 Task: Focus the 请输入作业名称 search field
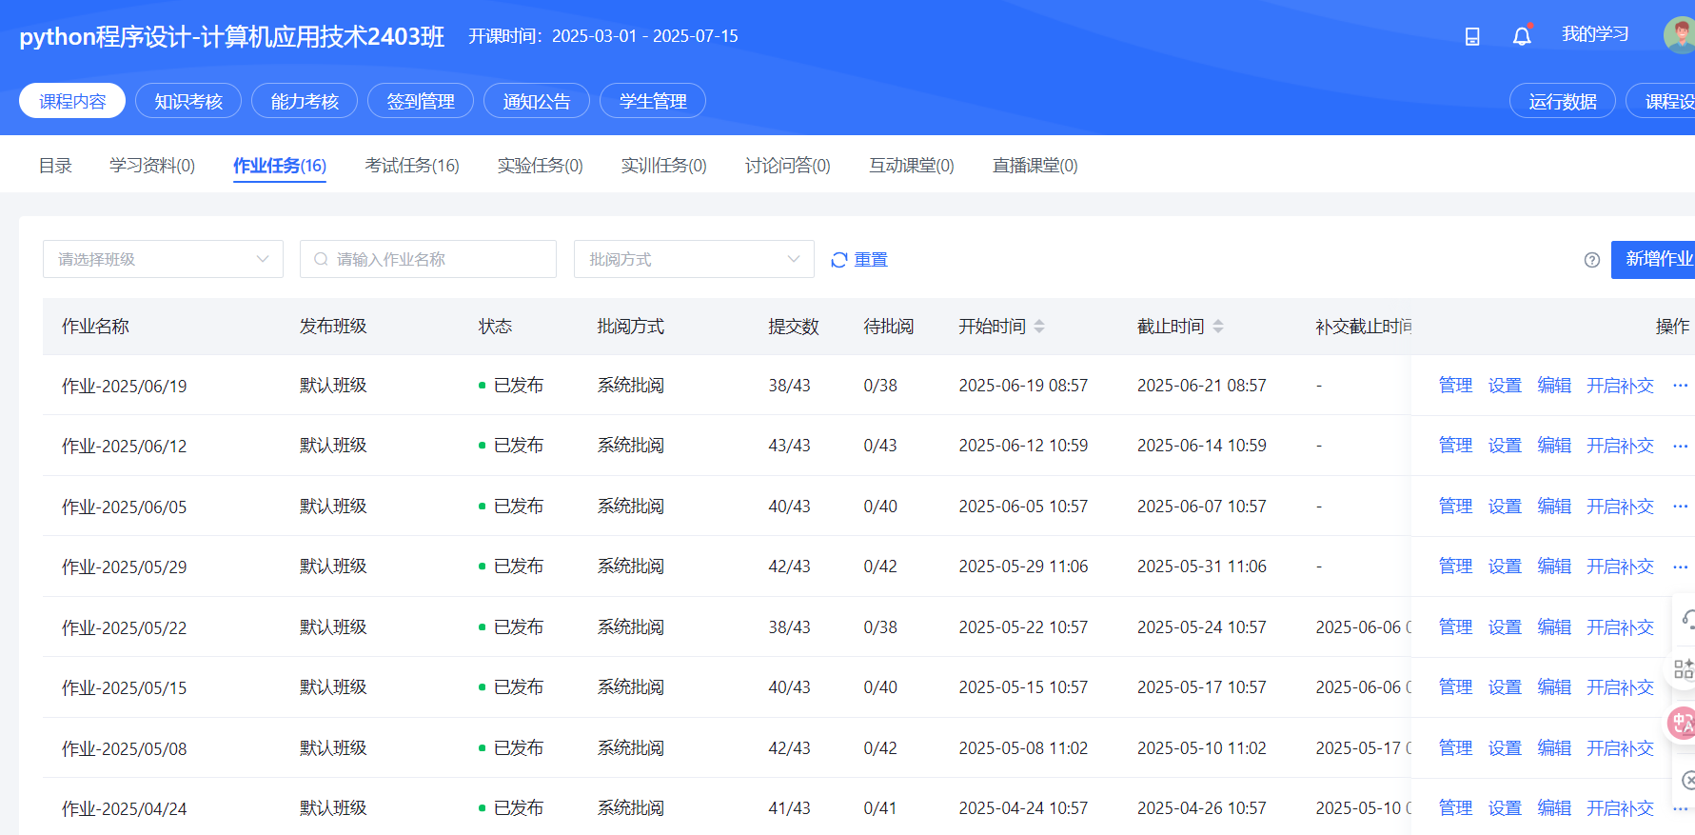tap(428, 259)
